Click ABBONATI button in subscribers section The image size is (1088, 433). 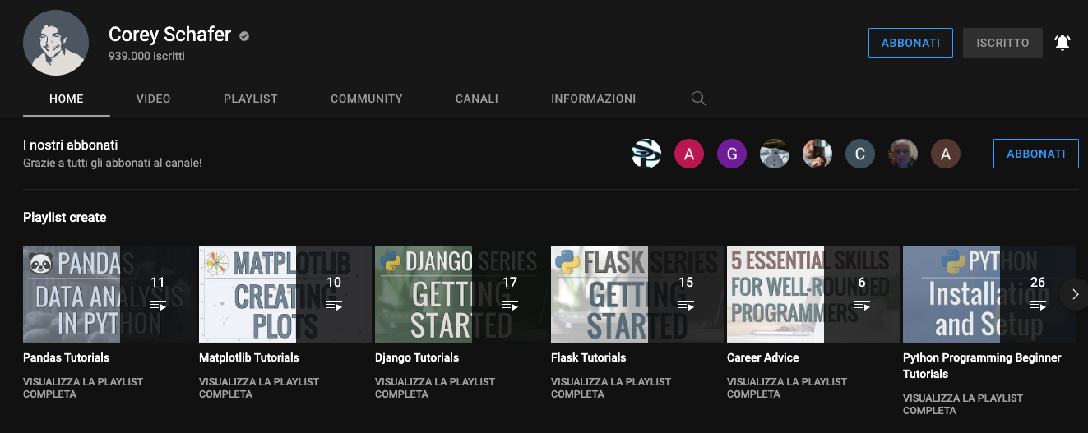pos(1036,154)
